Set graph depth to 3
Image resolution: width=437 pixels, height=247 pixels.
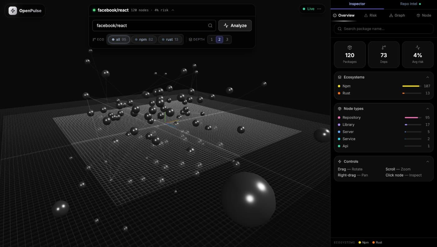tap(227, 40)
